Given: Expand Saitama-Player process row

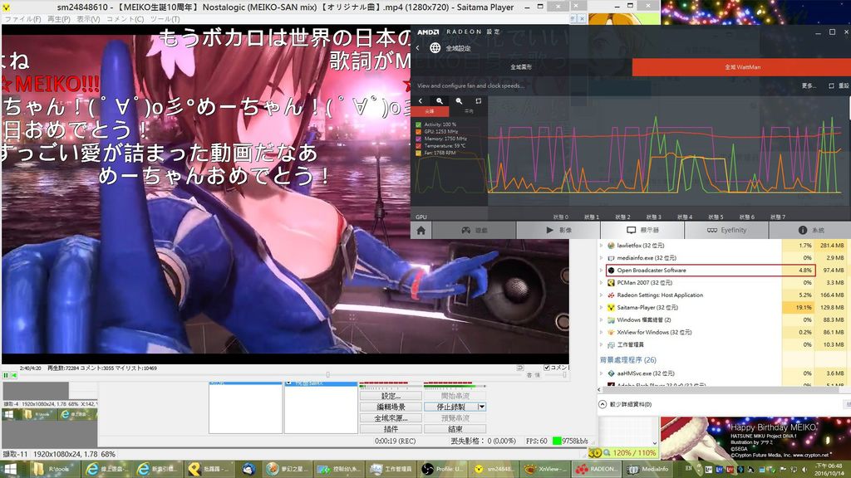Looking at the screenshot, I should 602,308.
